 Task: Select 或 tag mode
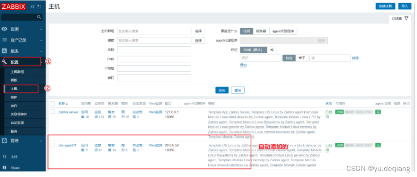tap(272, 50)
